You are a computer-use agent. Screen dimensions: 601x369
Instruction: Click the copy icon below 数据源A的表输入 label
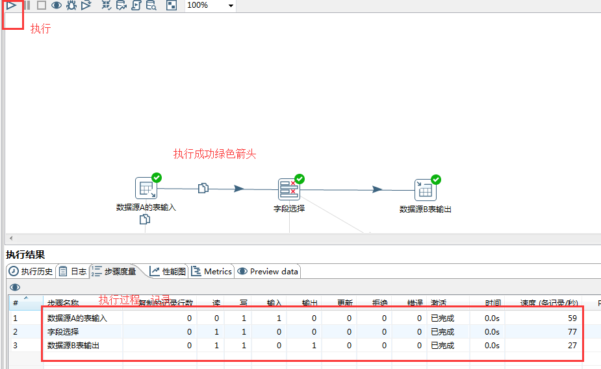pos(144,219)
